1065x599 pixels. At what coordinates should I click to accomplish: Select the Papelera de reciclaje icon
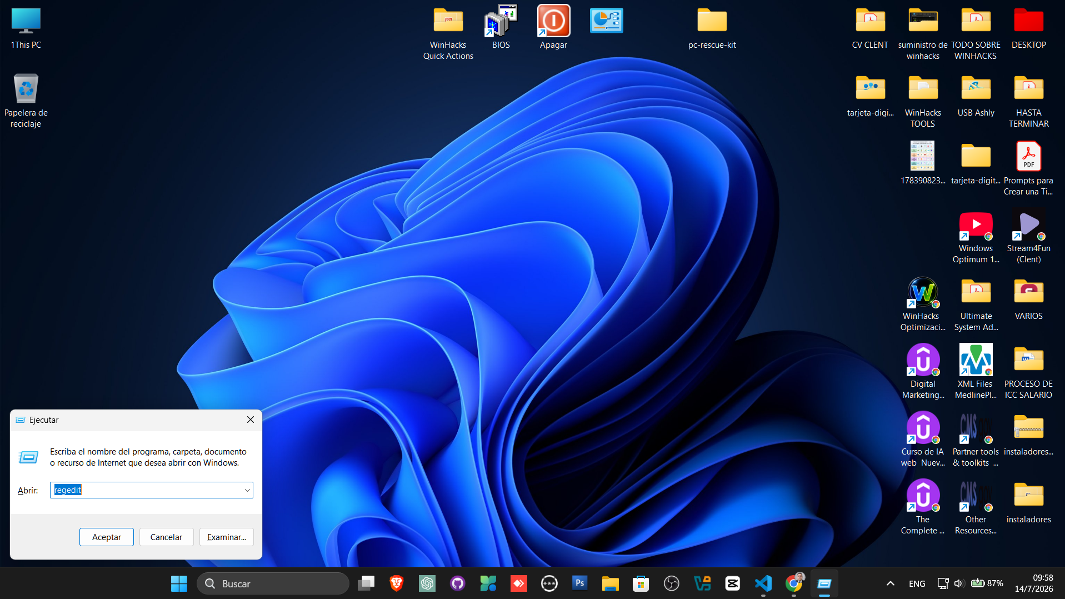26,101
